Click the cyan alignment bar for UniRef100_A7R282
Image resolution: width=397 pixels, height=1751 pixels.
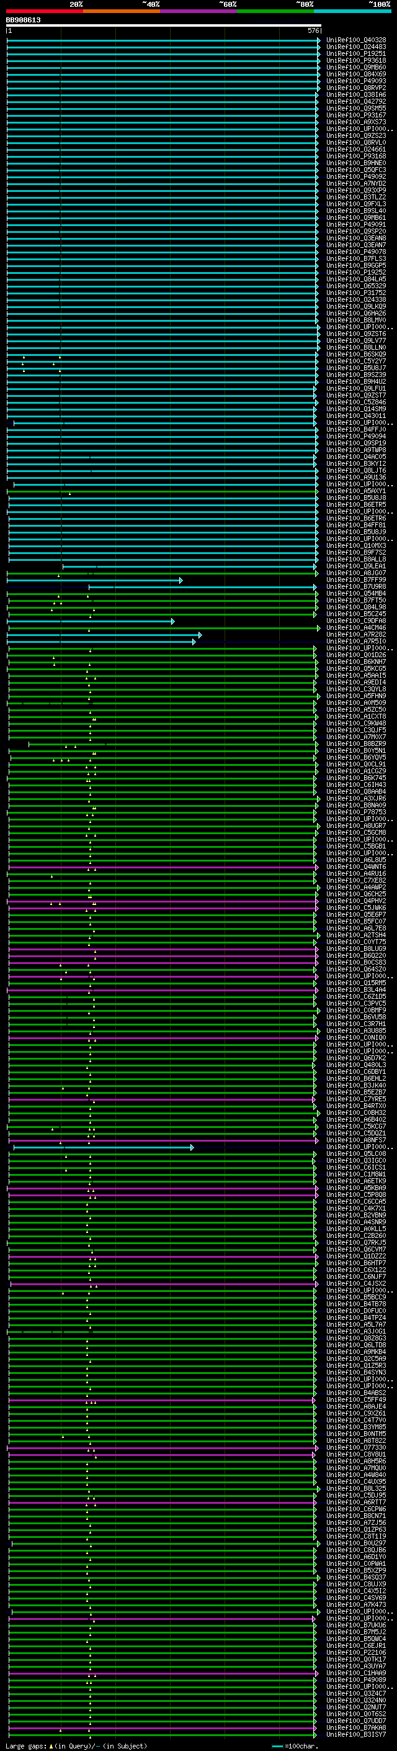click(104, 635)
